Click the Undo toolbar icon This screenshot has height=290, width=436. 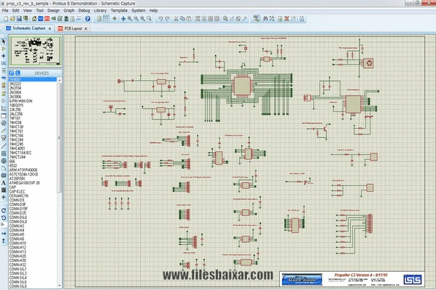point(161,19)
